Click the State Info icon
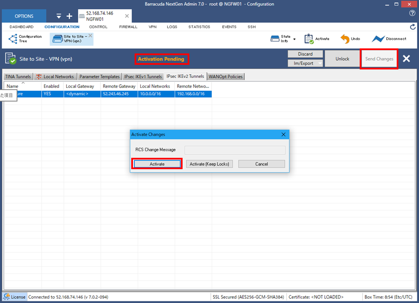This screenshot has width=419, height=303. click(x=275, y=39)
